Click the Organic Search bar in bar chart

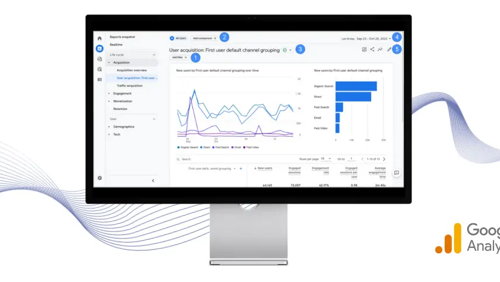[x=355, y=86]
